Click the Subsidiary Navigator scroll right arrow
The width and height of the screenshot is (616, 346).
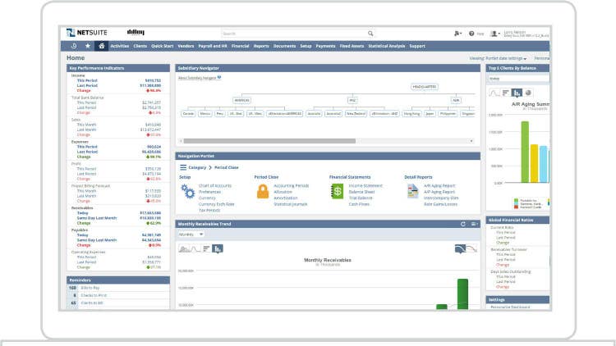(471, 141)
